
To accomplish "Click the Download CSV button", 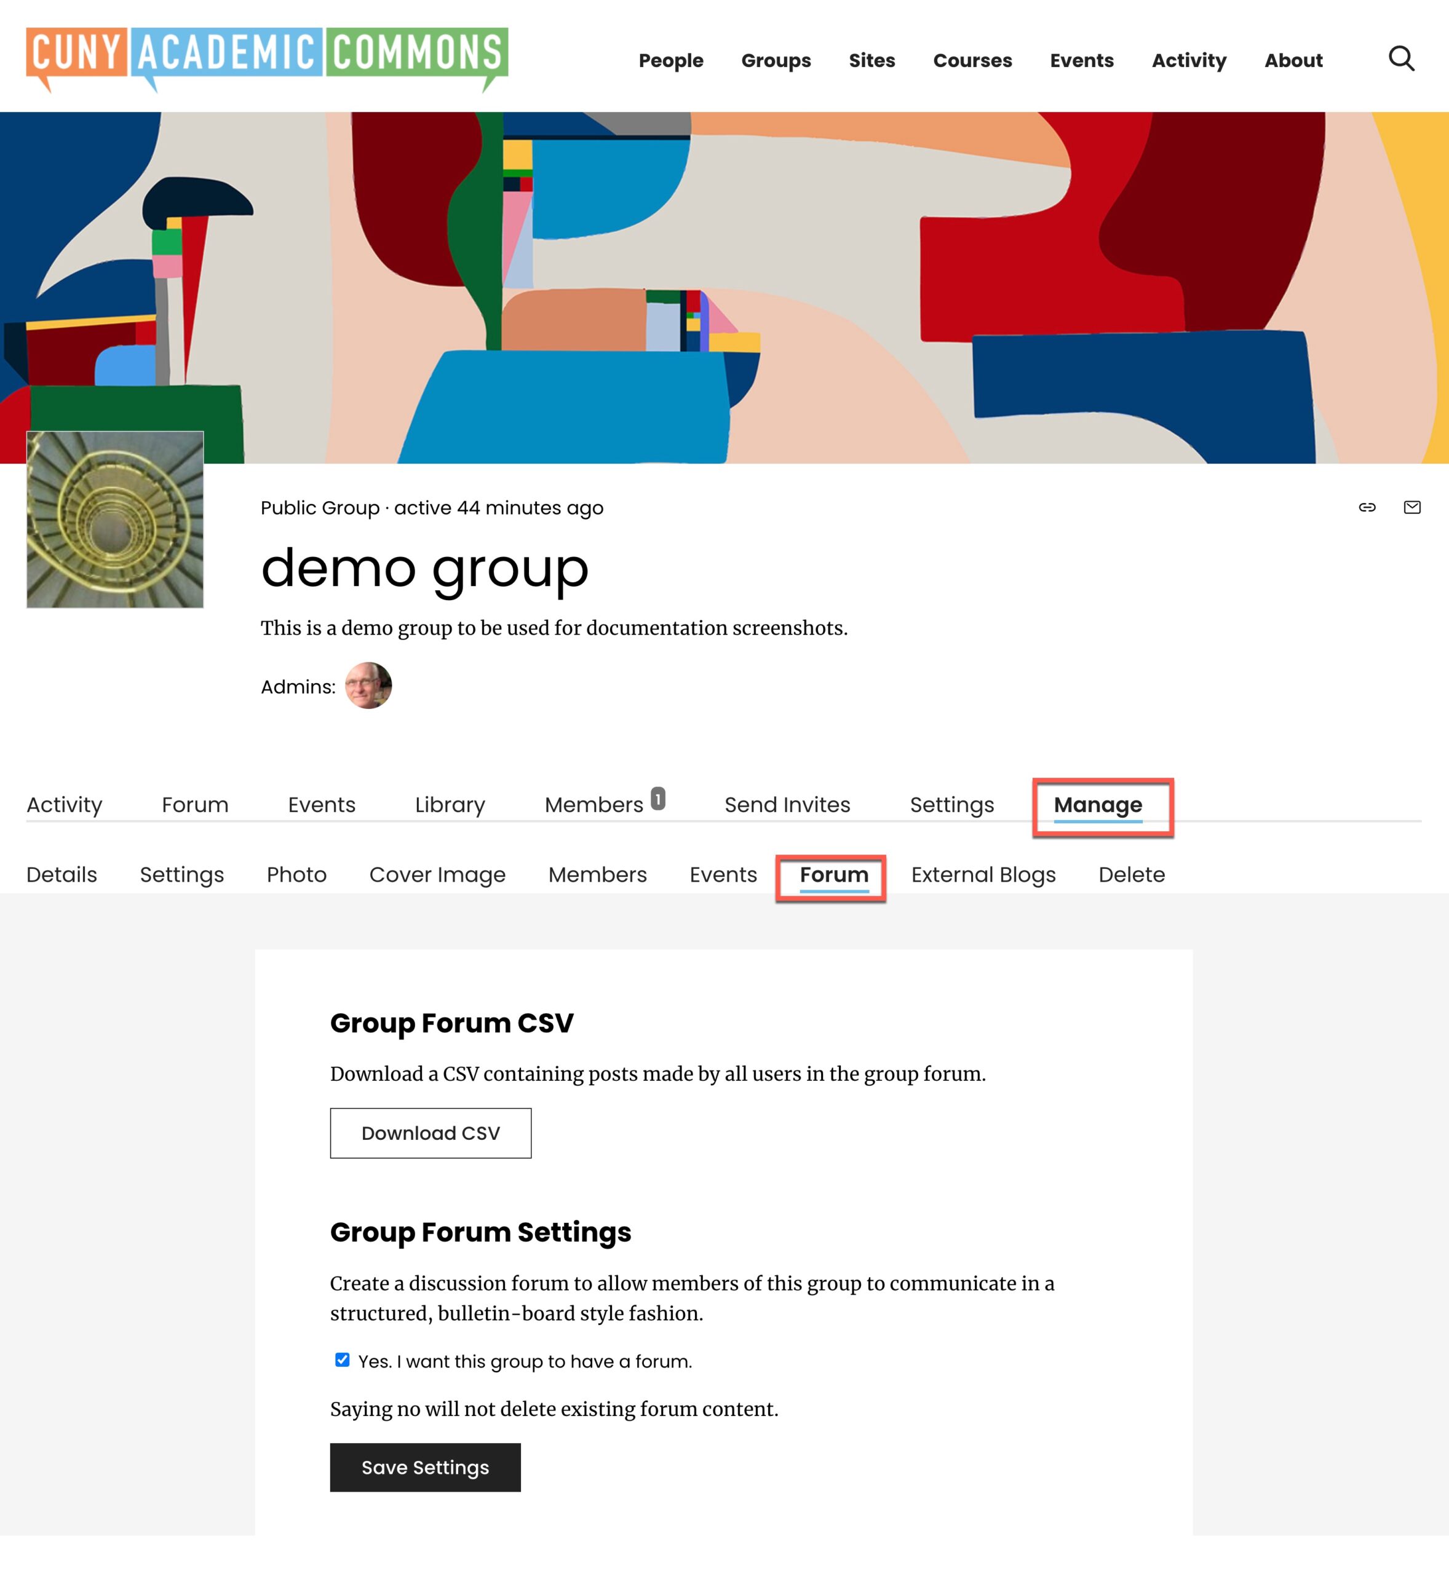I will 431,1133.
